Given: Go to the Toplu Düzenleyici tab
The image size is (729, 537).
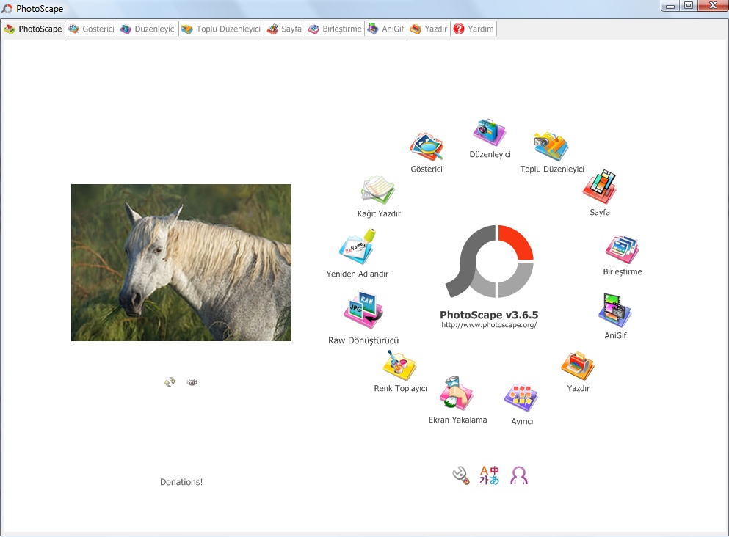Looking at the screenshot, I should pos(221,29).
